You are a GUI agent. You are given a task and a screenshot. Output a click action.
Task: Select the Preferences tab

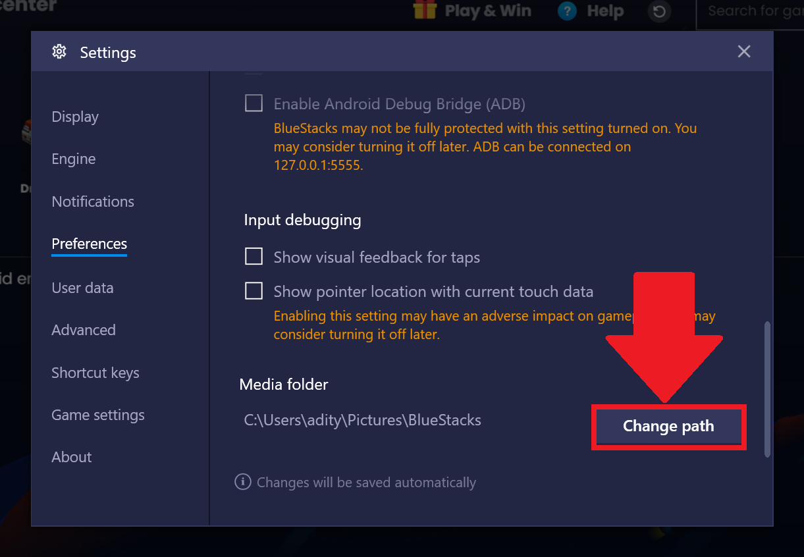90,244
